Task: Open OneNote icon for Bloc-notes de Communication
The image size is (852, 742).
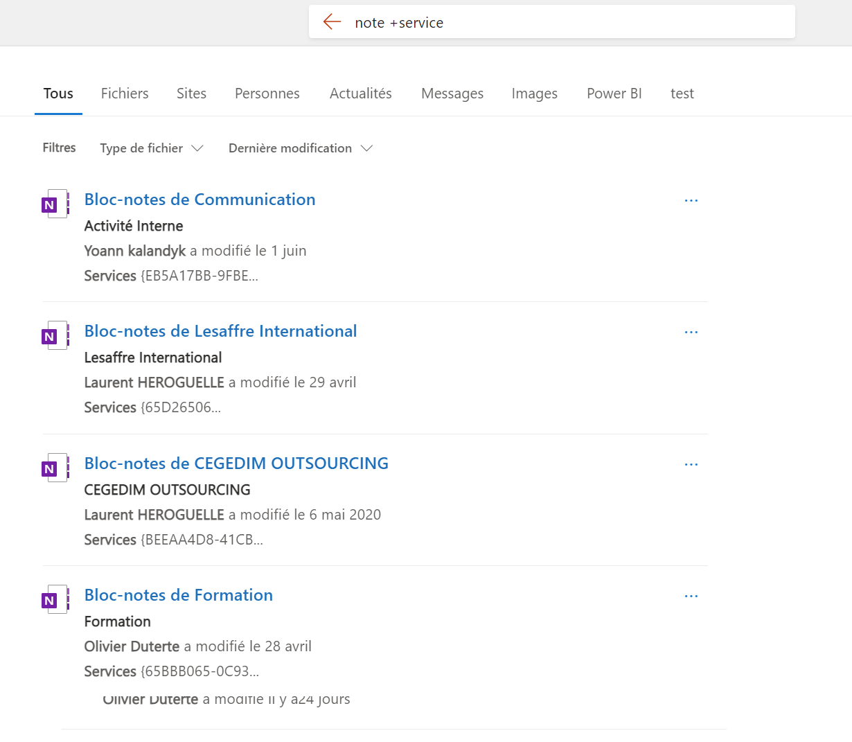Action: coord(55,204)
